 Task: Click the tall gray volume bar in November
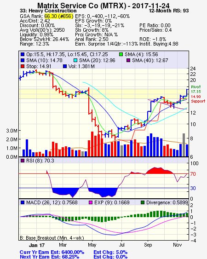point(184,145)
